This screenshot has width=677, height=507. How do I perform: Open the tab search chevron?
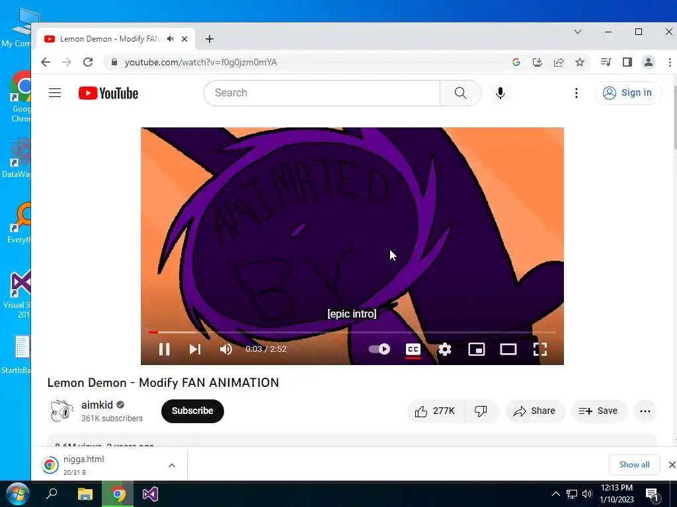[578, 32]
